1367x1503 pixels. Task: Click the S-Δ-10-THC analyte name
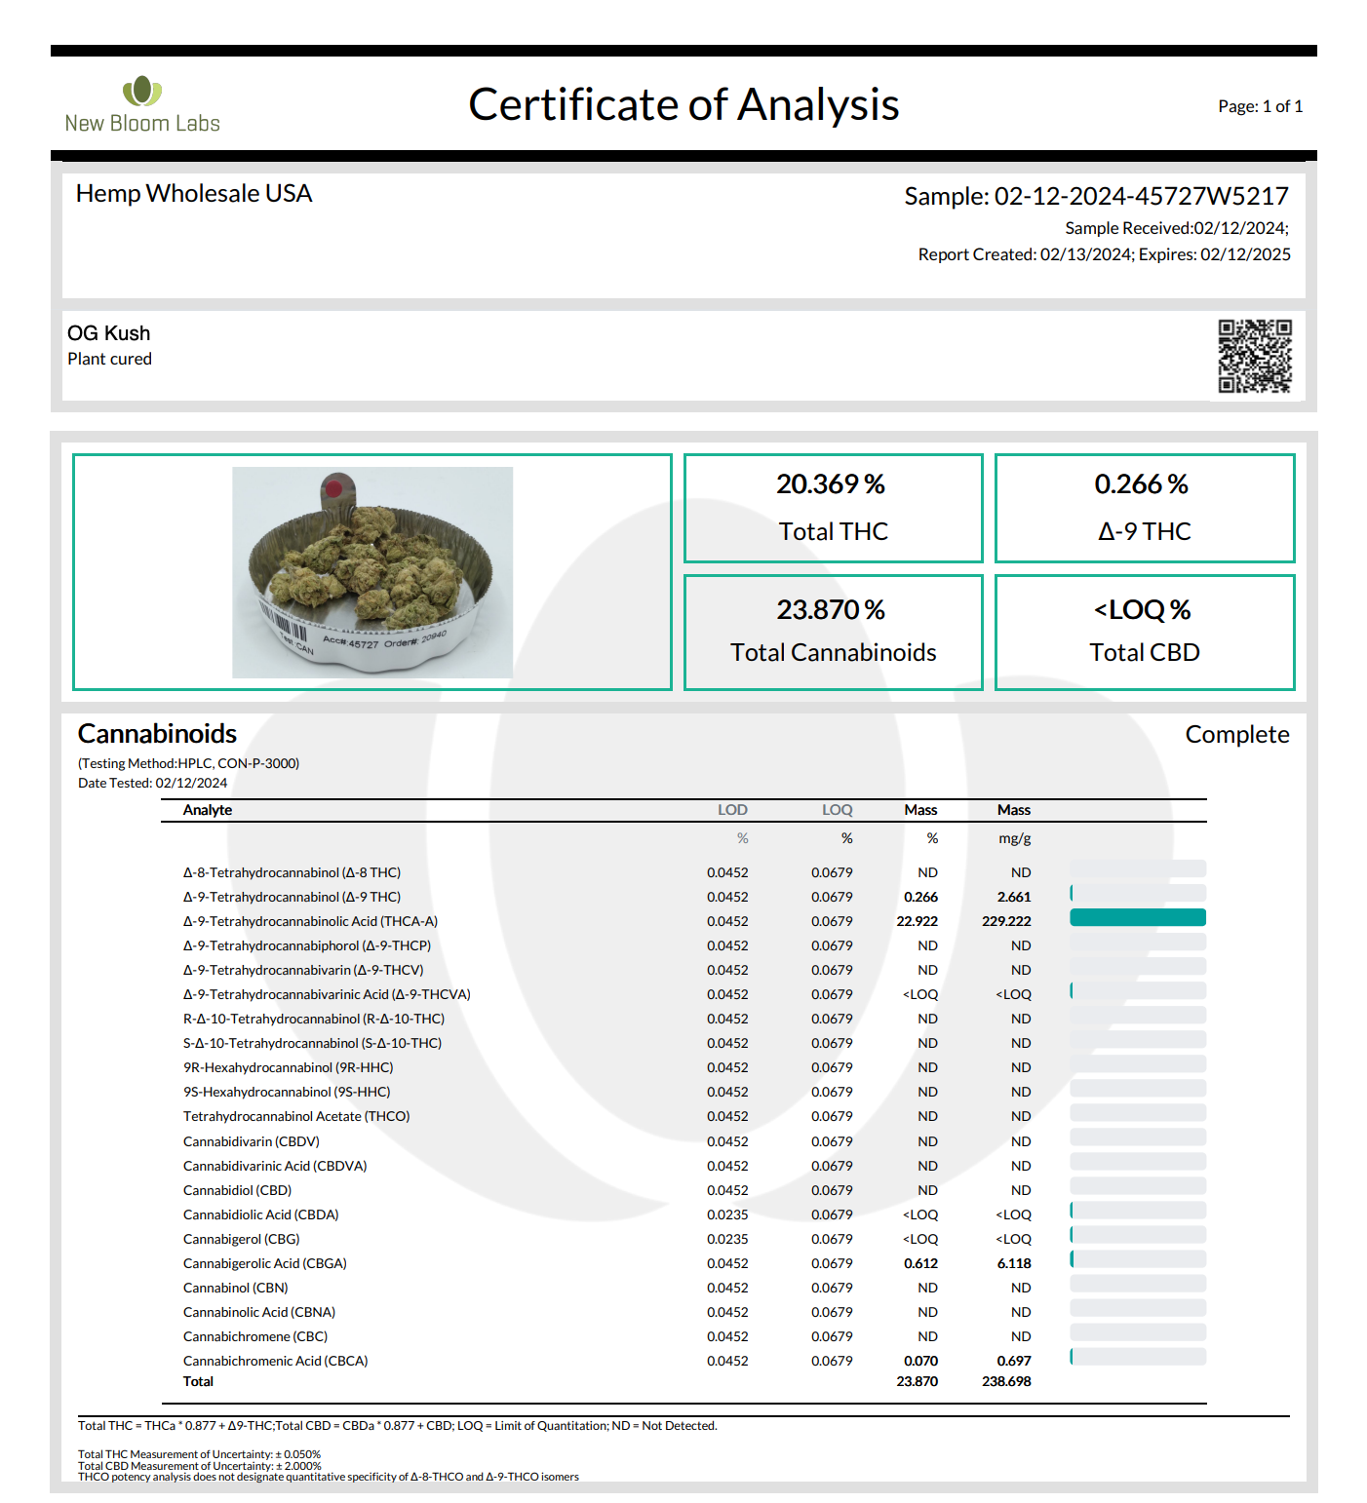pyautogui.click(x=312, y=1043)
